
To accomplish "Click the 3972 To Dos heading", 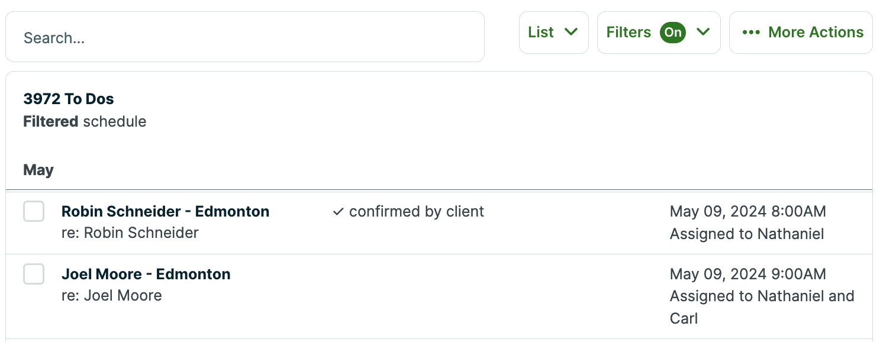I will click(x=69, y=98).
